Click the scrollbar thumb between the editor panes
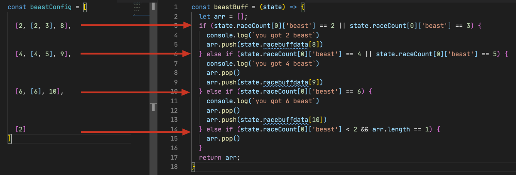Screen dimensions: 516x175 pyautogui.click(x=153, y=107)
